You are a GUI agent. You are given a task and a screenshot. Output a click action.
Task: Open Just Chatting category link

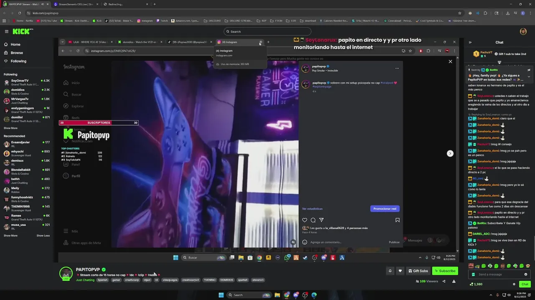pos(85,280)
